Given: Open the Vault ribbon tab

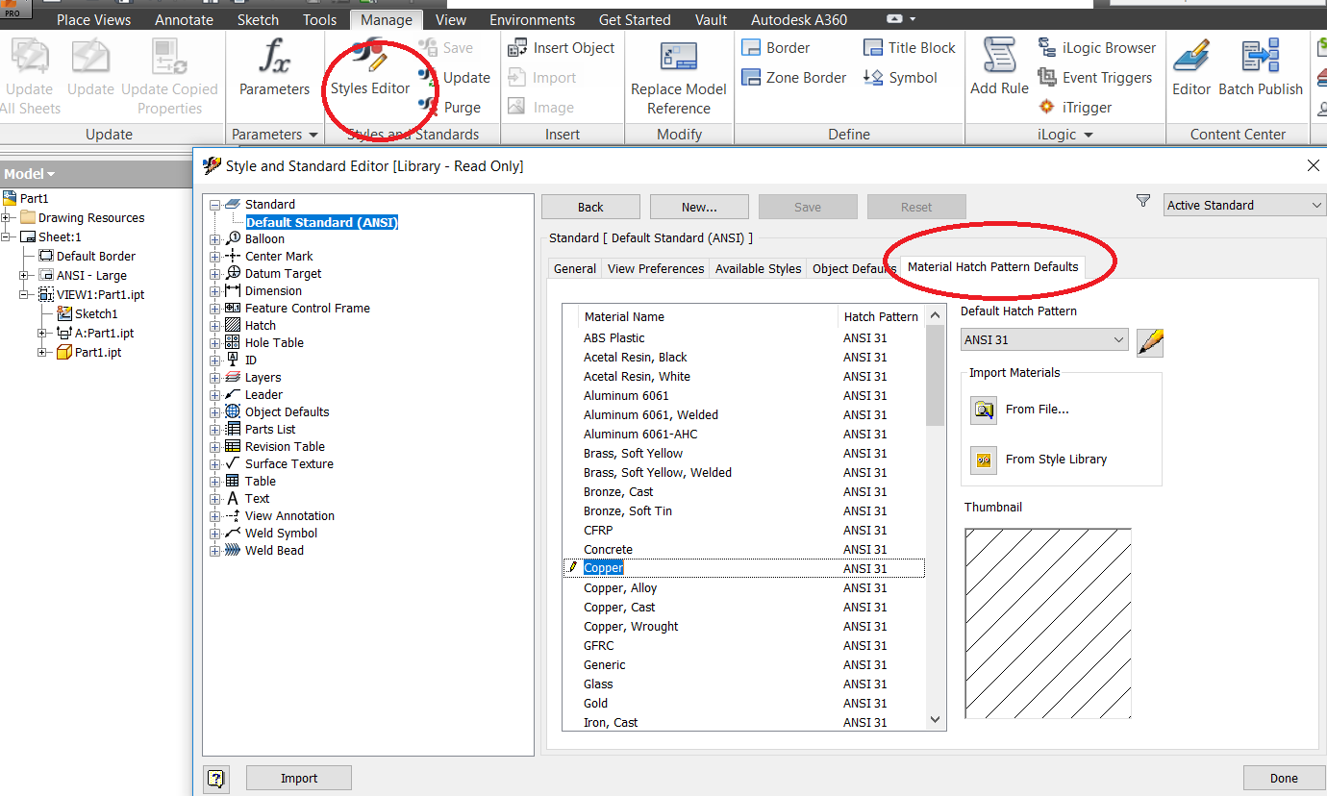Looking at the screenshot, I should [x=711, y=19].
